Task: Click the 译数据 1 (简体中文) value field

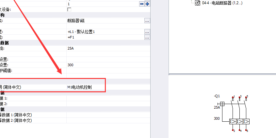Action: click(x=108, y=115)
